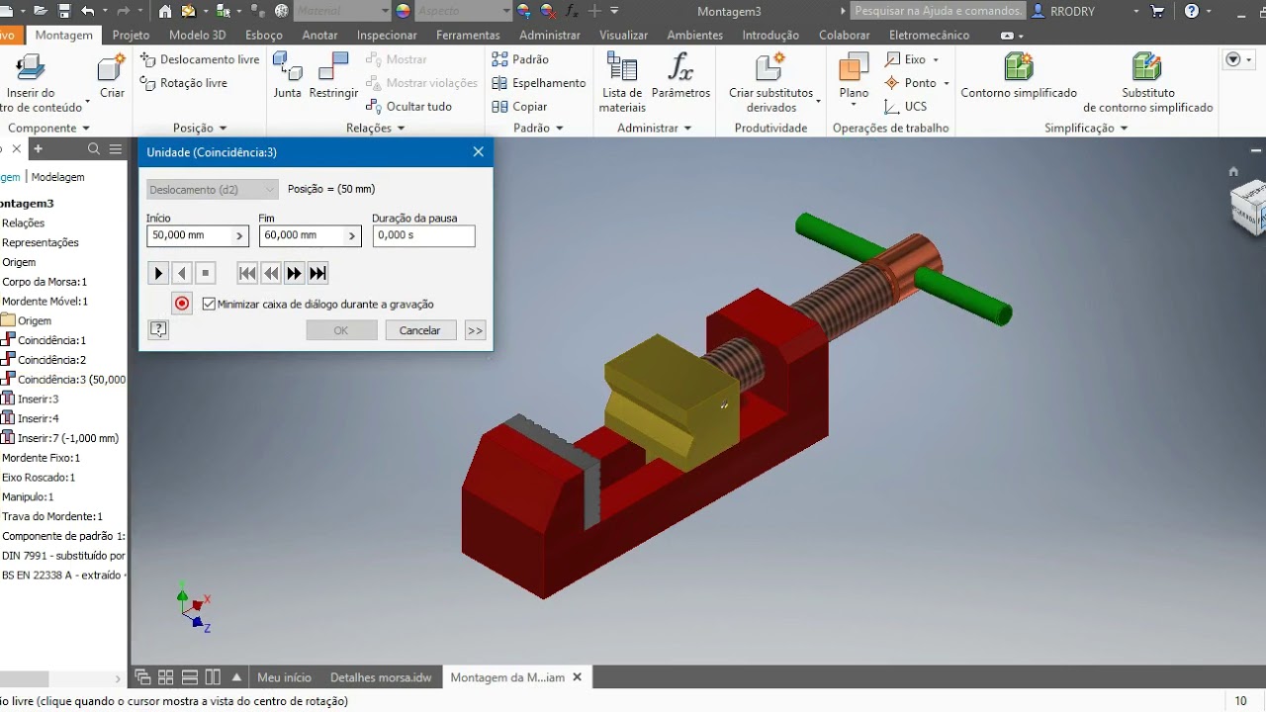The width and height of the screenshot is (1266, 712).
Task: Click Substituto de contorno simplificado
Action: (1147, 81)
